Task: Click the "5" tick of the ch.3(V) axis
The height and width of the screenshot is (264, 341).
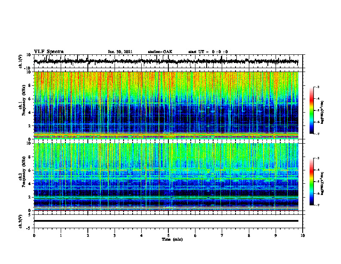Action: [x=30, y=214]
